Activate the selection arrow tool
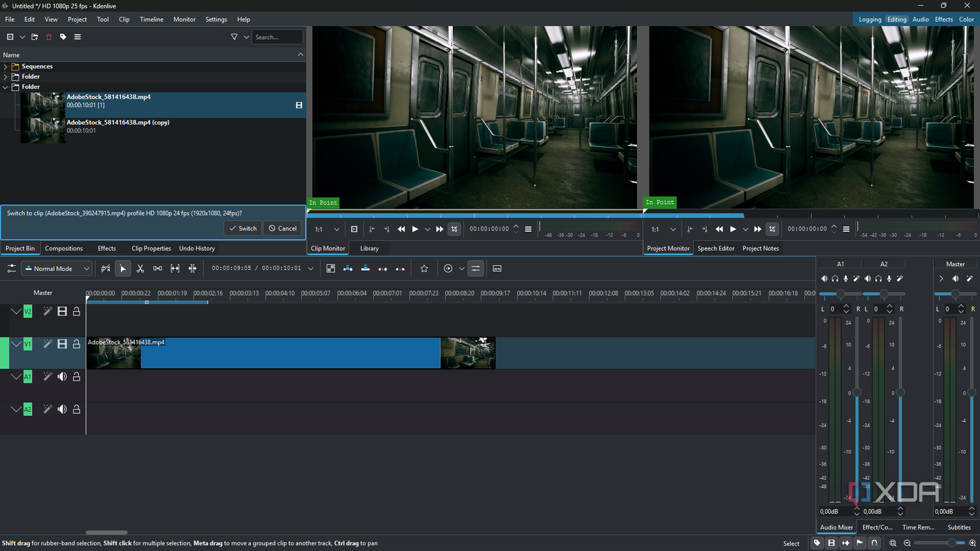The width and height of the screenshot is (980, 551). pos(123,268)
